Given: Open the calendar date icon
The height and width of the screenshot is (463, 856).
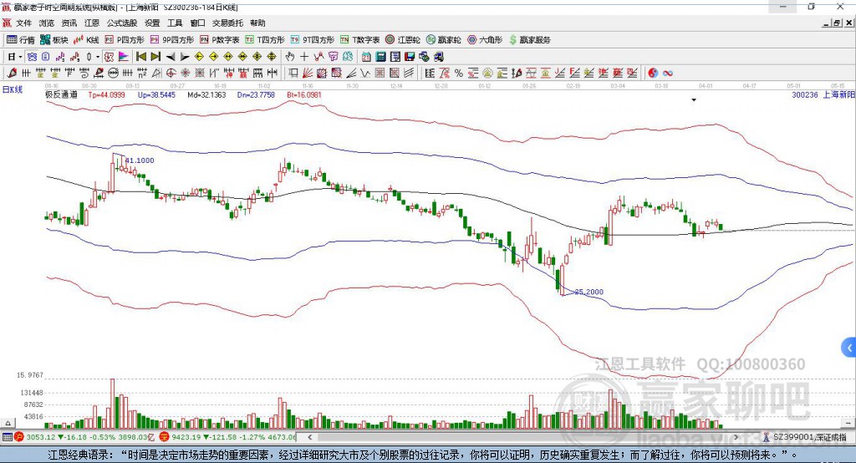Looking at the screenshot, I should click(366, 57).
